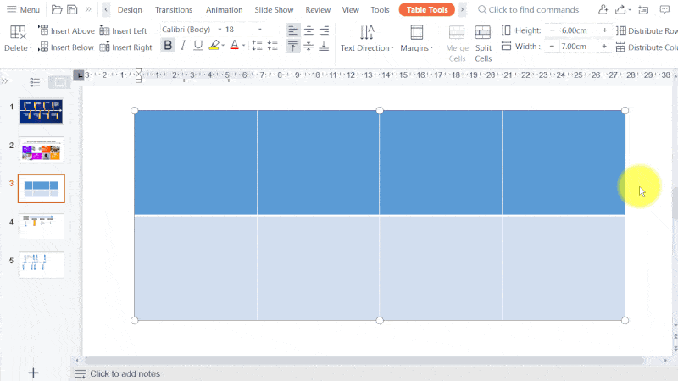Decrease column Width with minus

tap(553, 47)
